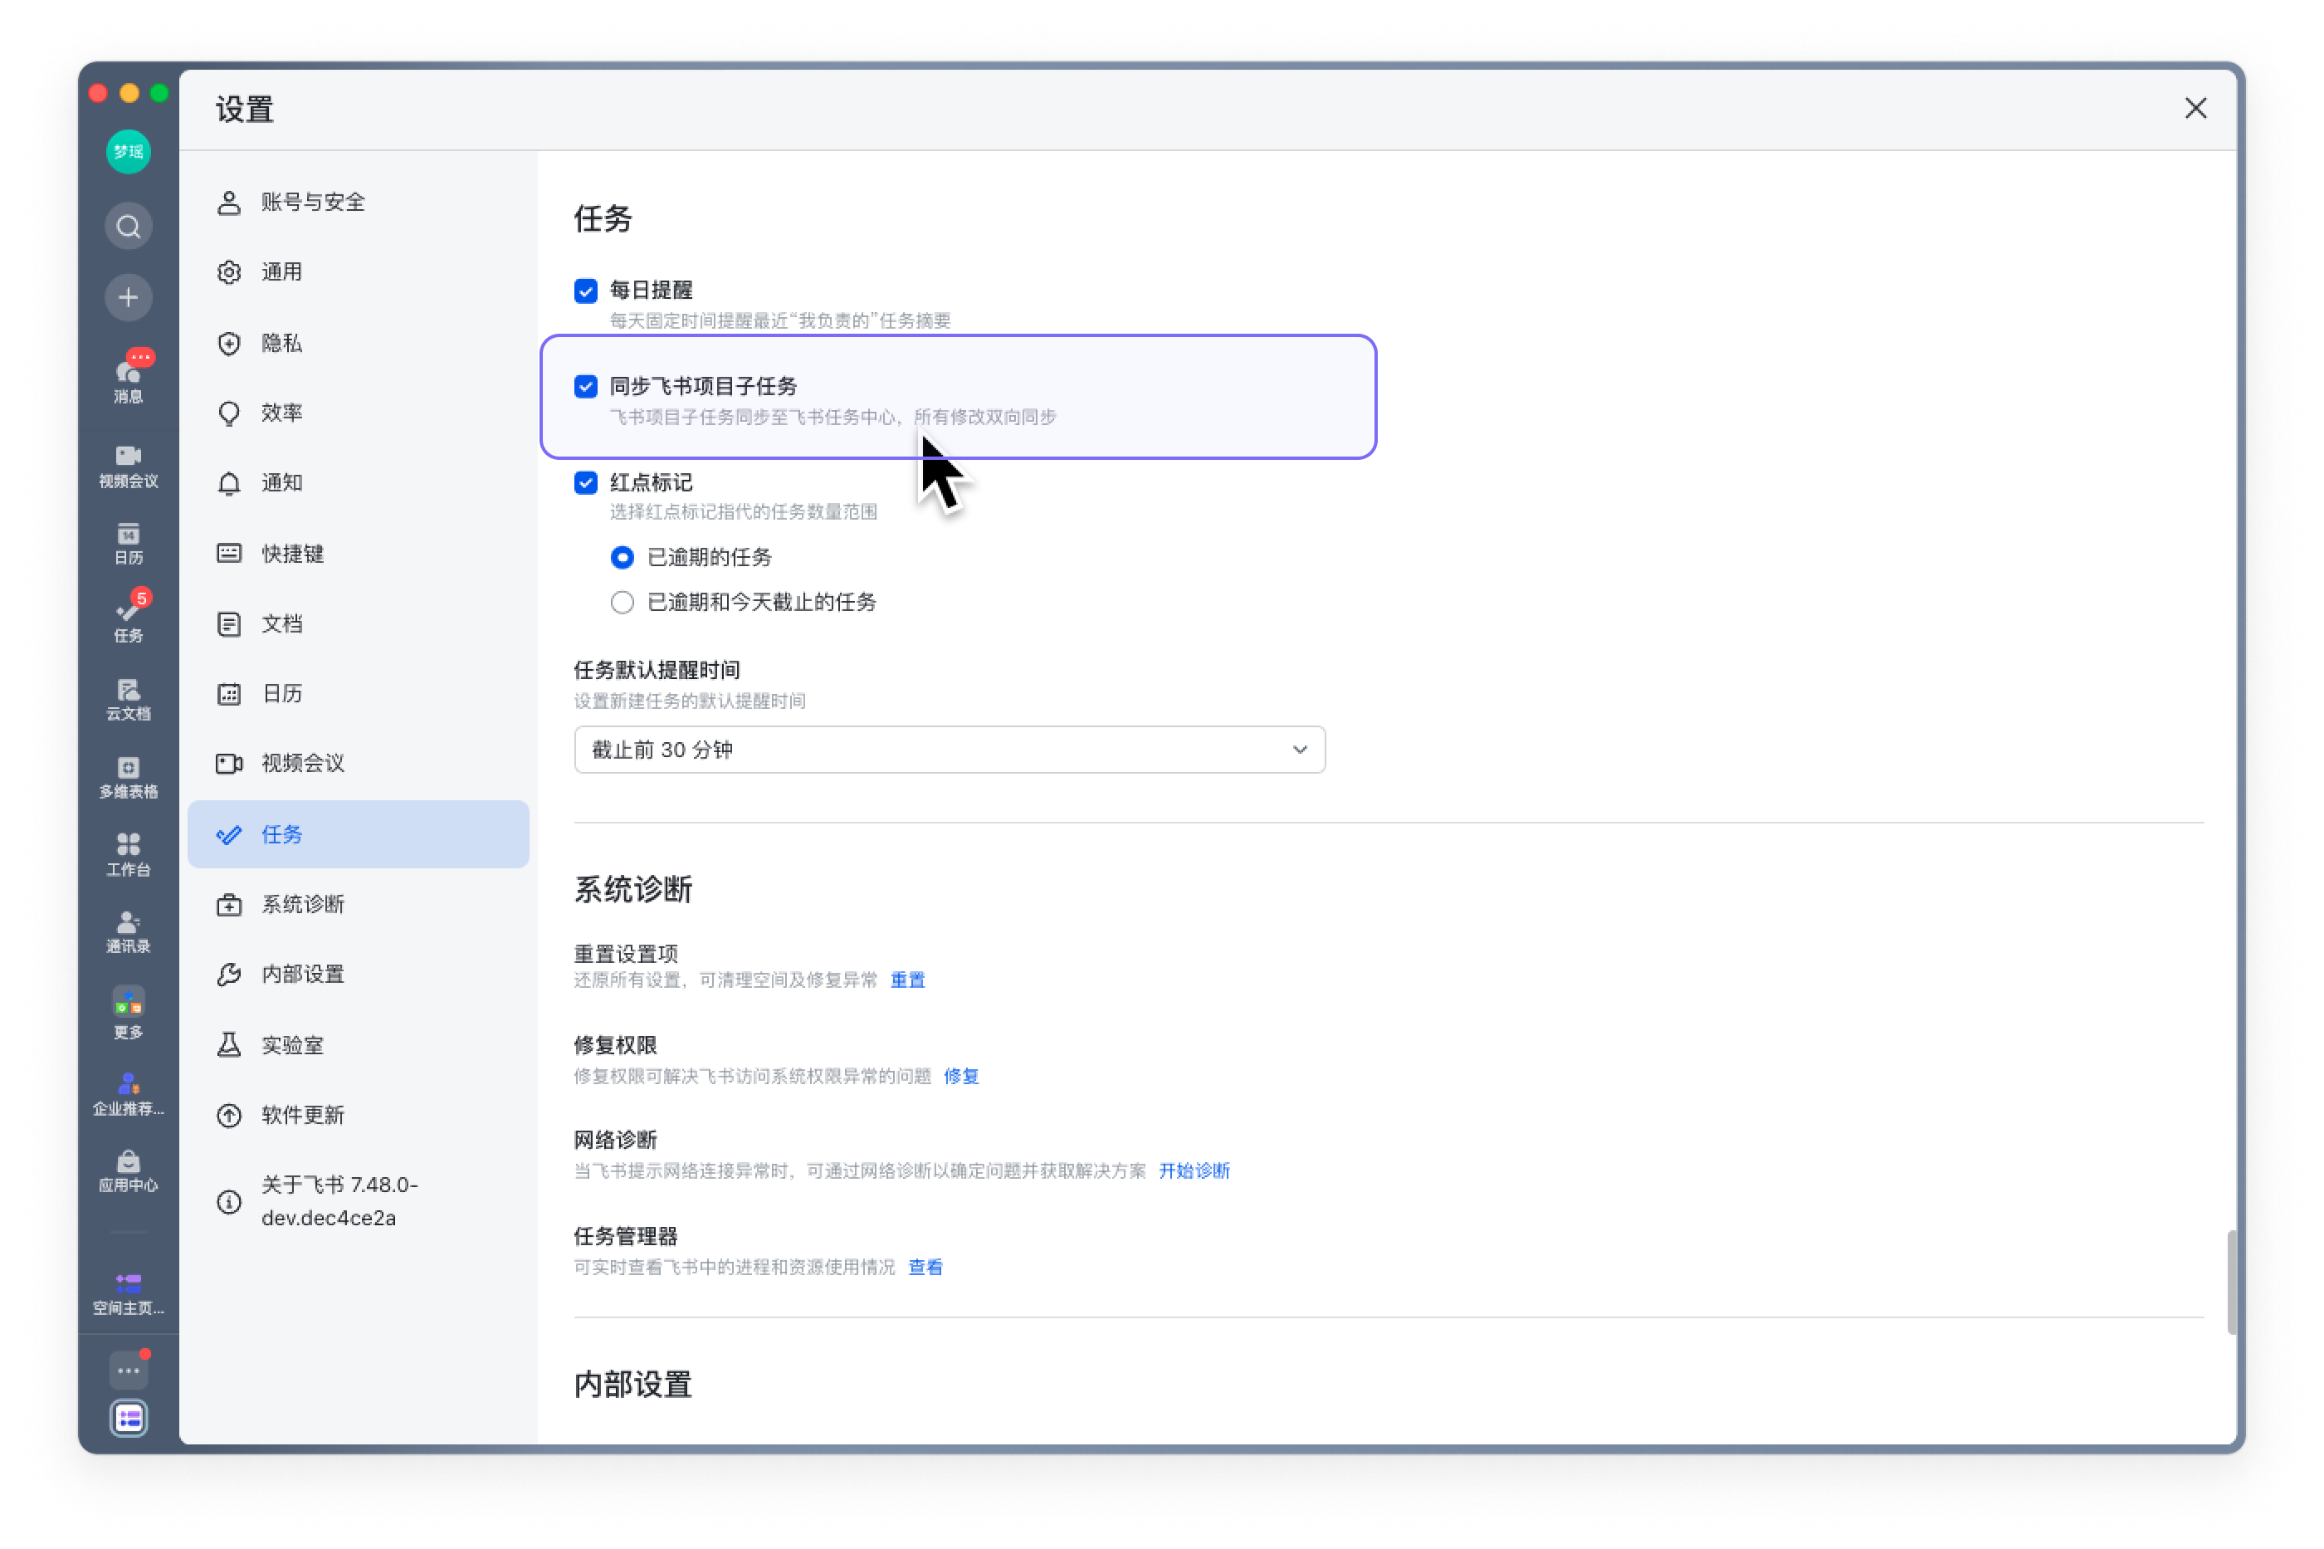Open 应用中心 app center
The image size is (2324, 1549).
click(129, 1171)
